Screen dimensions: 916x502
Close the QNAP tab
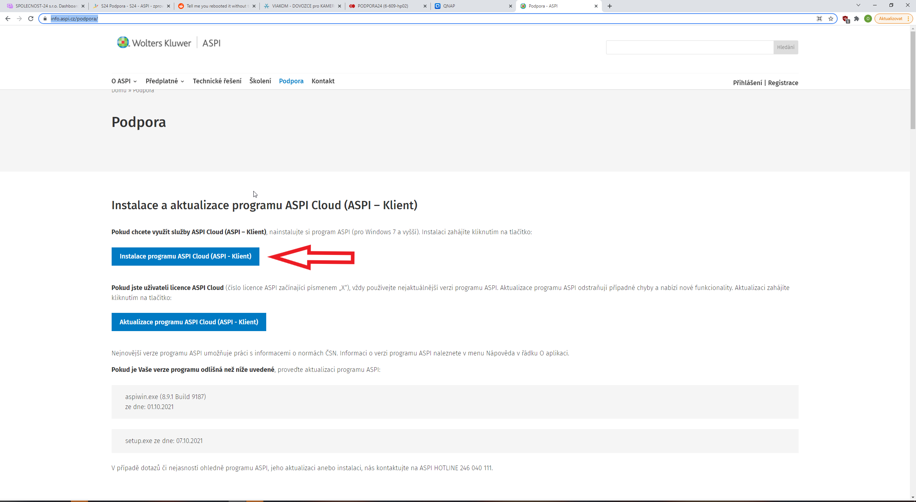point(511,6)
